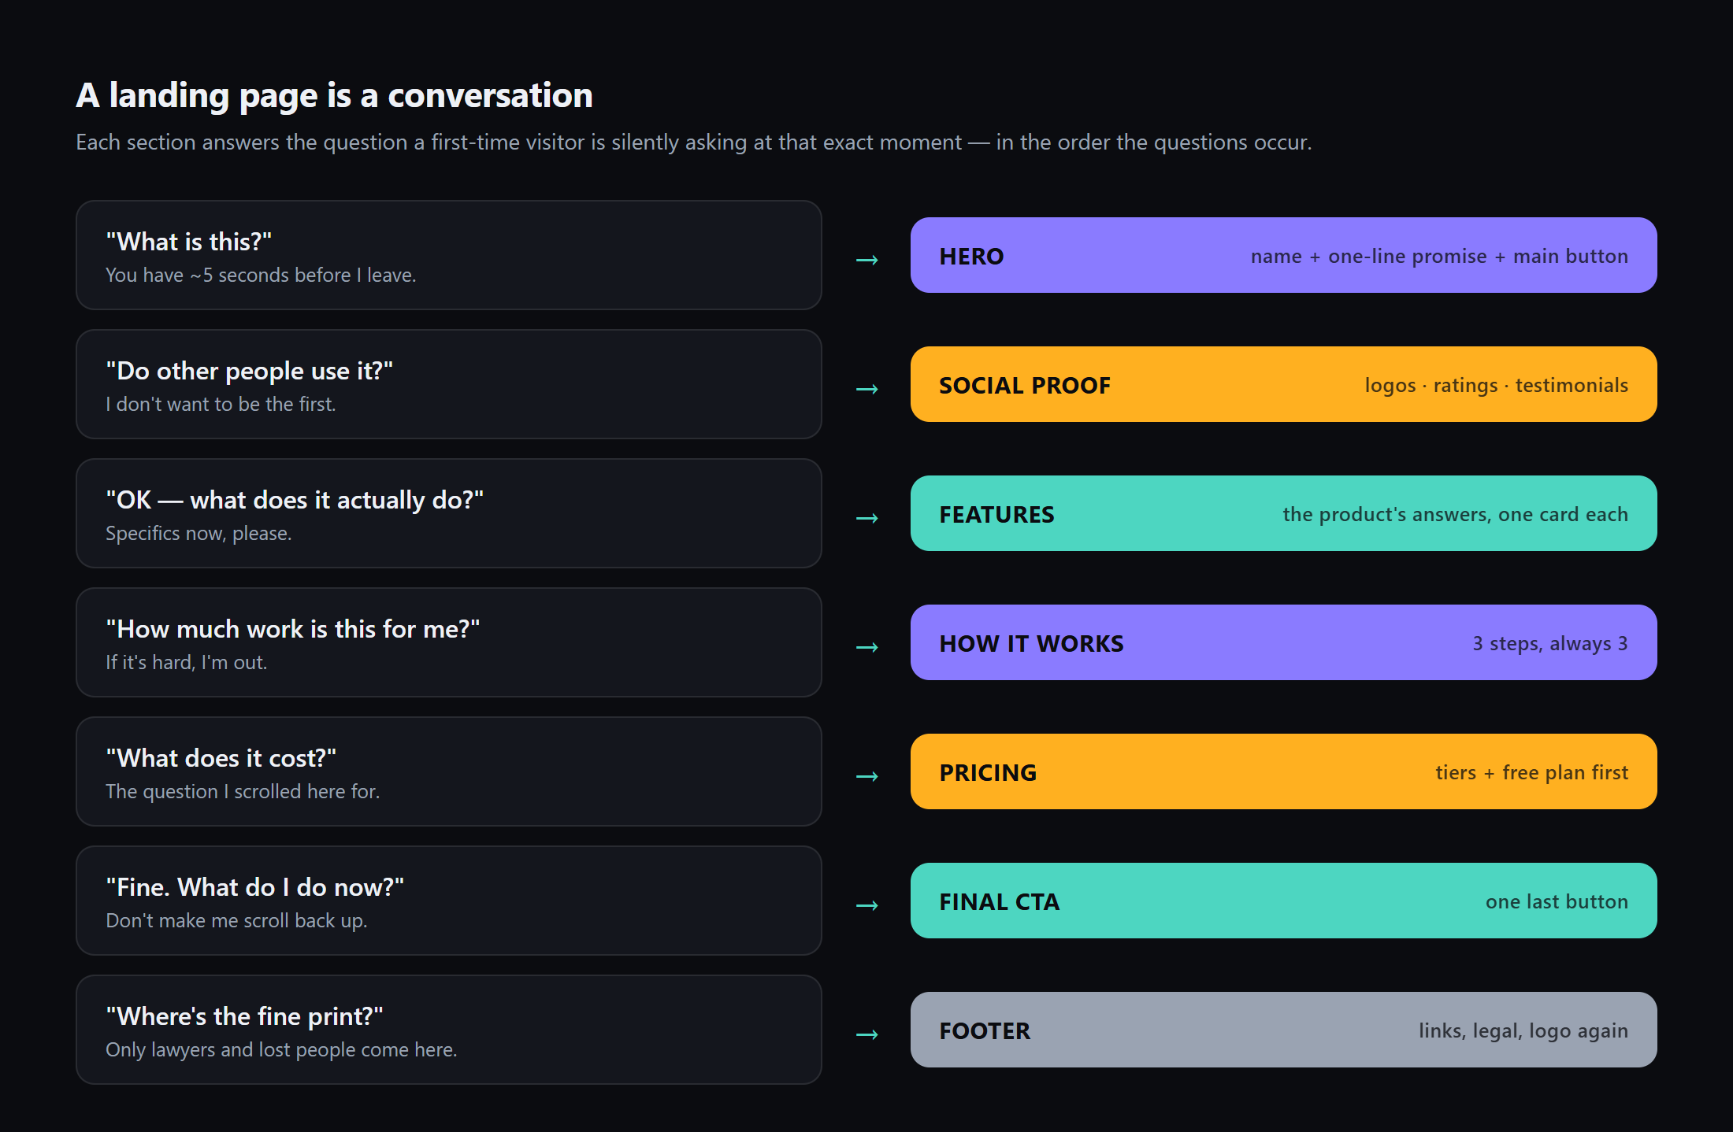Screen dimensions: 1733x1132
Task: Click the arrow pointing to FEATURES block
Action: tap(866, 518)
